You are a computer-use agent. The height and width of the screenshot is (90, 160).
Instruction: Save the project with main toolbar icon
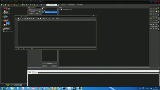tap(5, 5)
